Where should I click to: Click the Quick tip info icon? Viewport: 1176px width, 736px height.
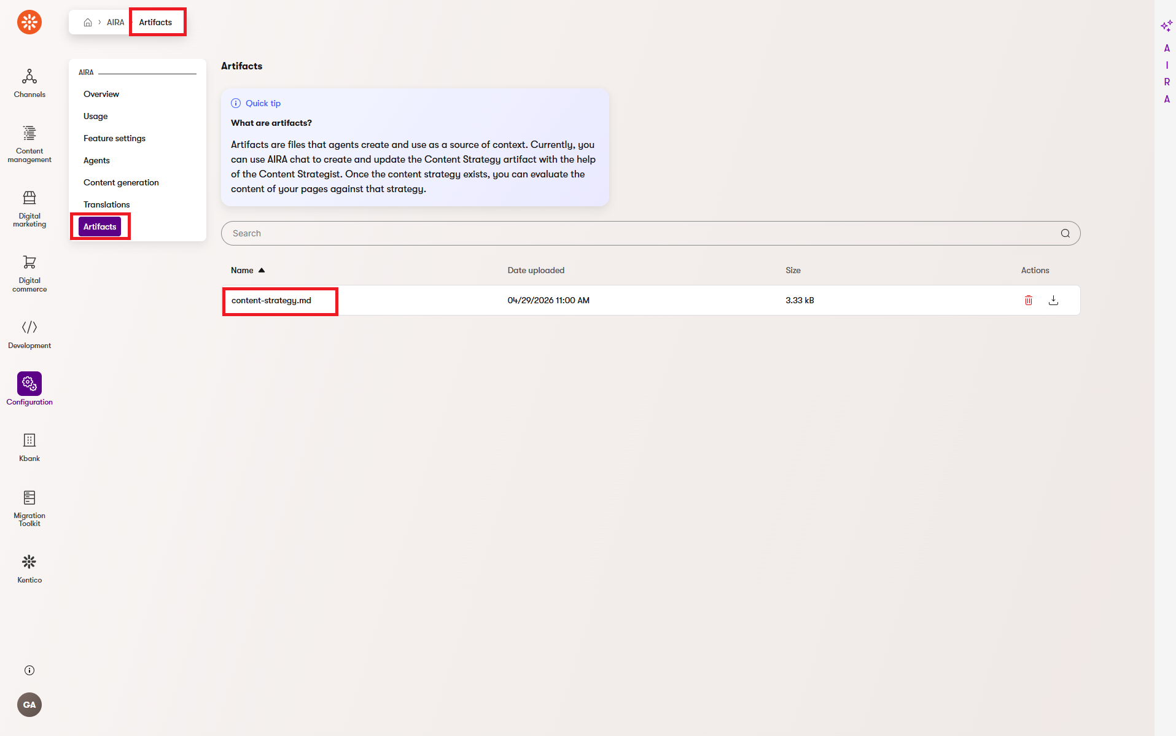236,103
